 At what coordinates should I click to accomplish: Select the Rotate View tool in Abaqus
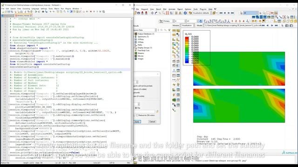tap(156, 13)
